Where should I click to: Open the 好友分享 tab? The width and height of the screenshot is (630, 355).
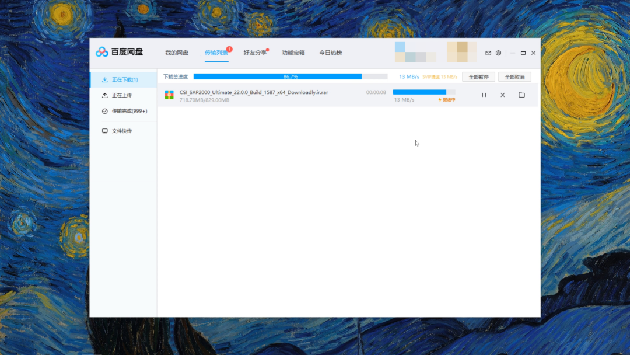coord(255,53)
